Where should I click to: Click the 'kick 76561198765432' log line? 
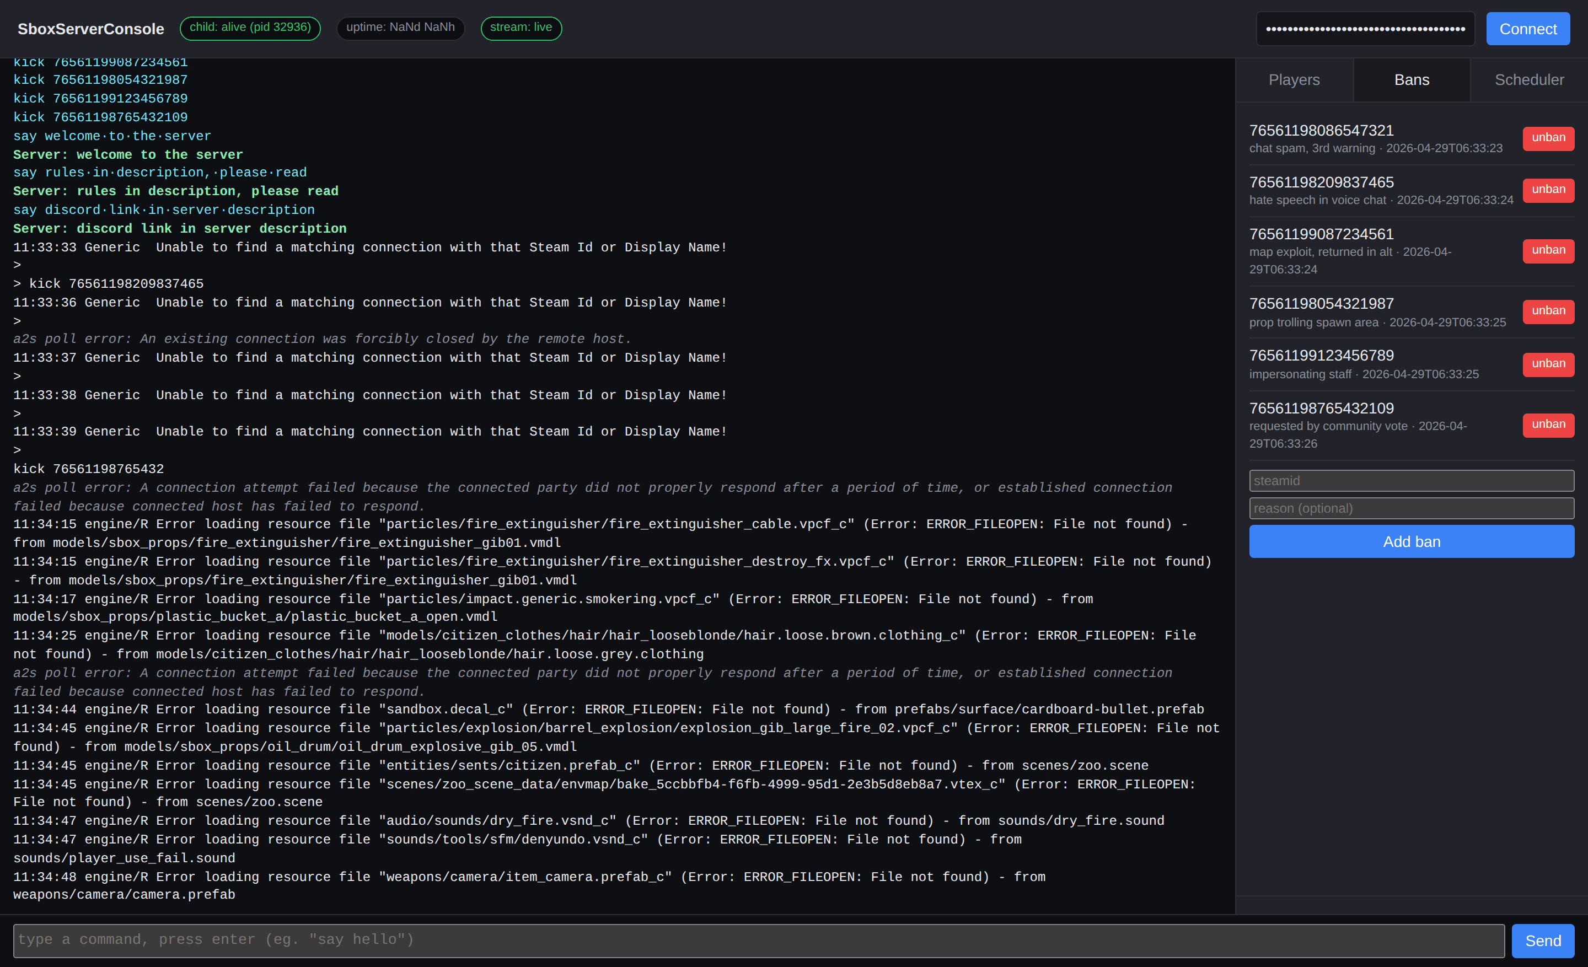pyautogui.click(x=89, y=469)
